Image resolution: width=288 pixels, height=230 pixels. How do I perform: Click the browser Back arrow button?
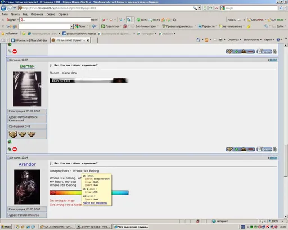pyautogui.click(x=3, y=8)
